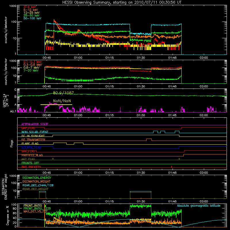The height and width of the screenshot is (230, 230).
Task: Select the 3-6 keV legend label
Action: (x=30, y=7)
